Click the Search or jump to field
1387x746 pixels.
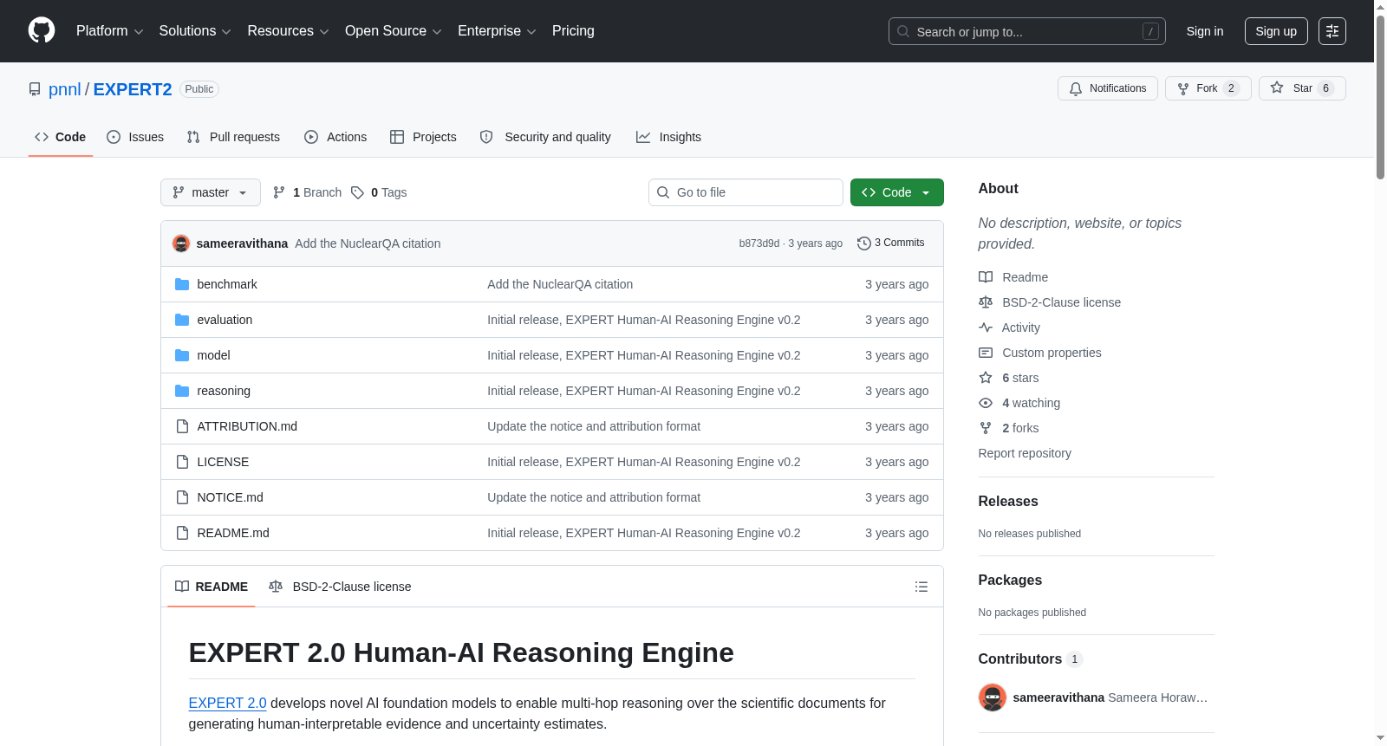tap(1027, 31)
